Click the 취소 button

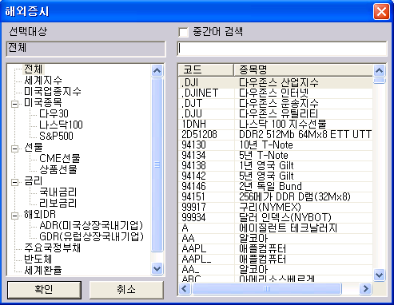click(126, 290)
